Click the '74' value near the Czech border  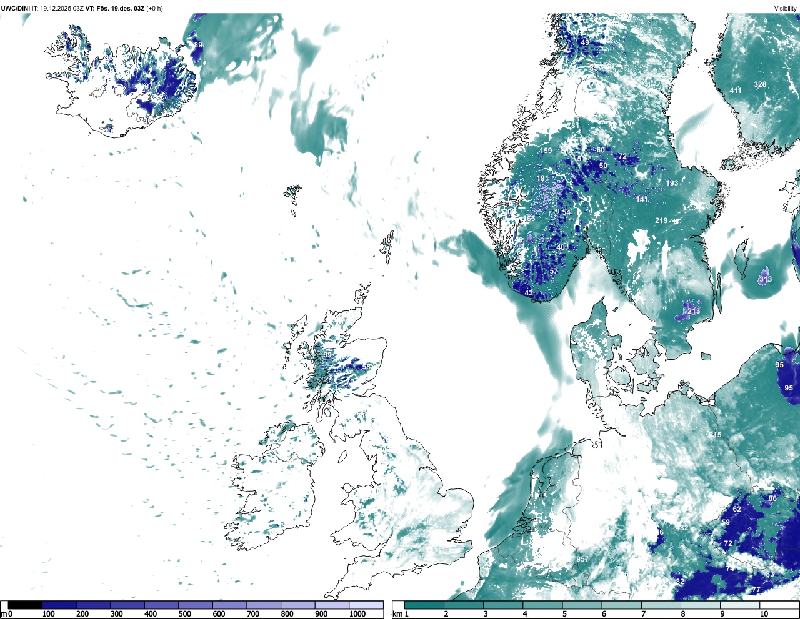[x=730, y=568]
